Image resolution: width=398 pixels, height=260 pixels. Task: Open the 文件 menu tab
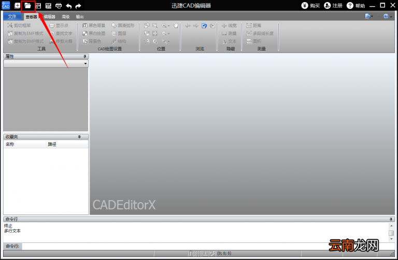[x=12, y=17]
